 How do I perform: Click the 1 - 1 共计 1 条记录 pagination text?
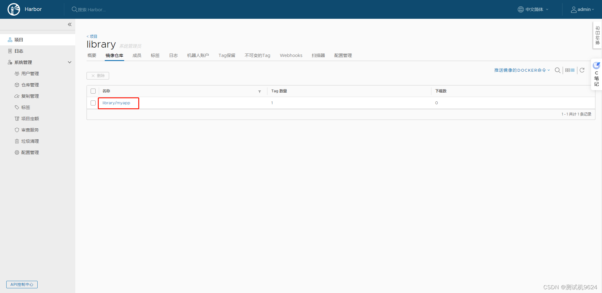(x=576, y=114)
